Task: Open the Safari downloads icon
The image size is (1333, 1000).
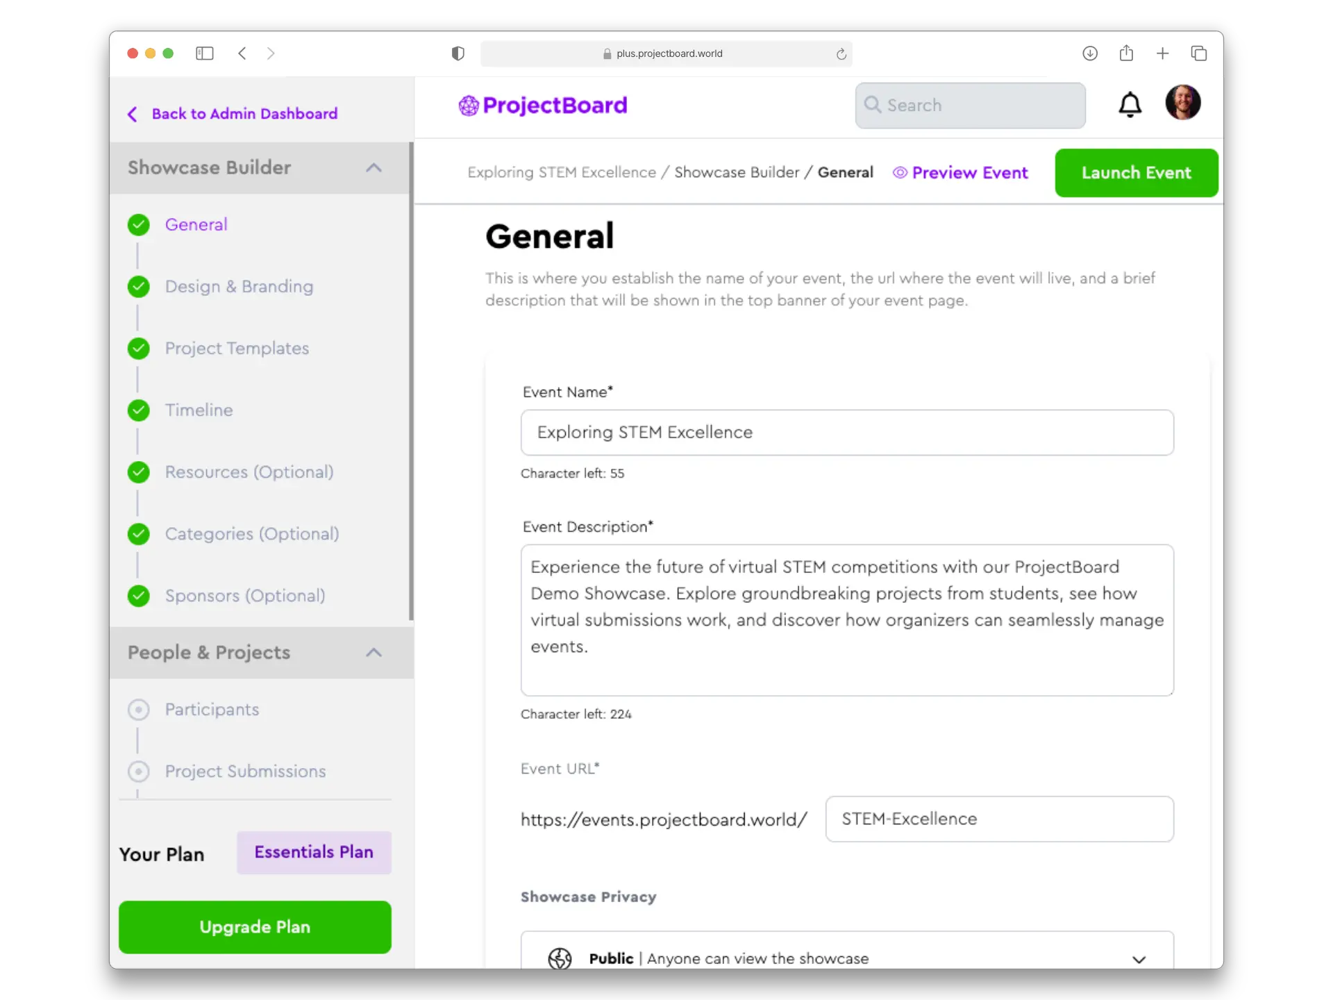Action: (x=1090, y=53)
